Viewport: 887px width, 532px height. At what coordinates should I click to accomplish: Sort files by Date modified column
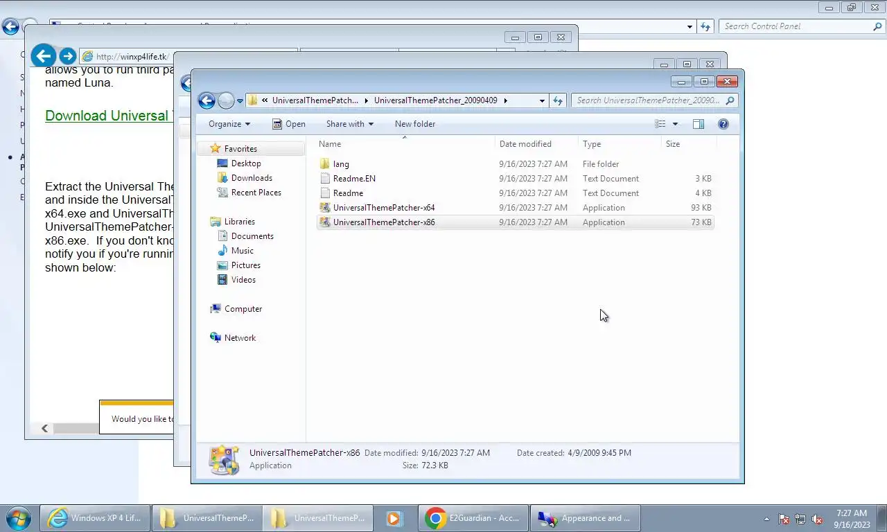coord(537,144)
